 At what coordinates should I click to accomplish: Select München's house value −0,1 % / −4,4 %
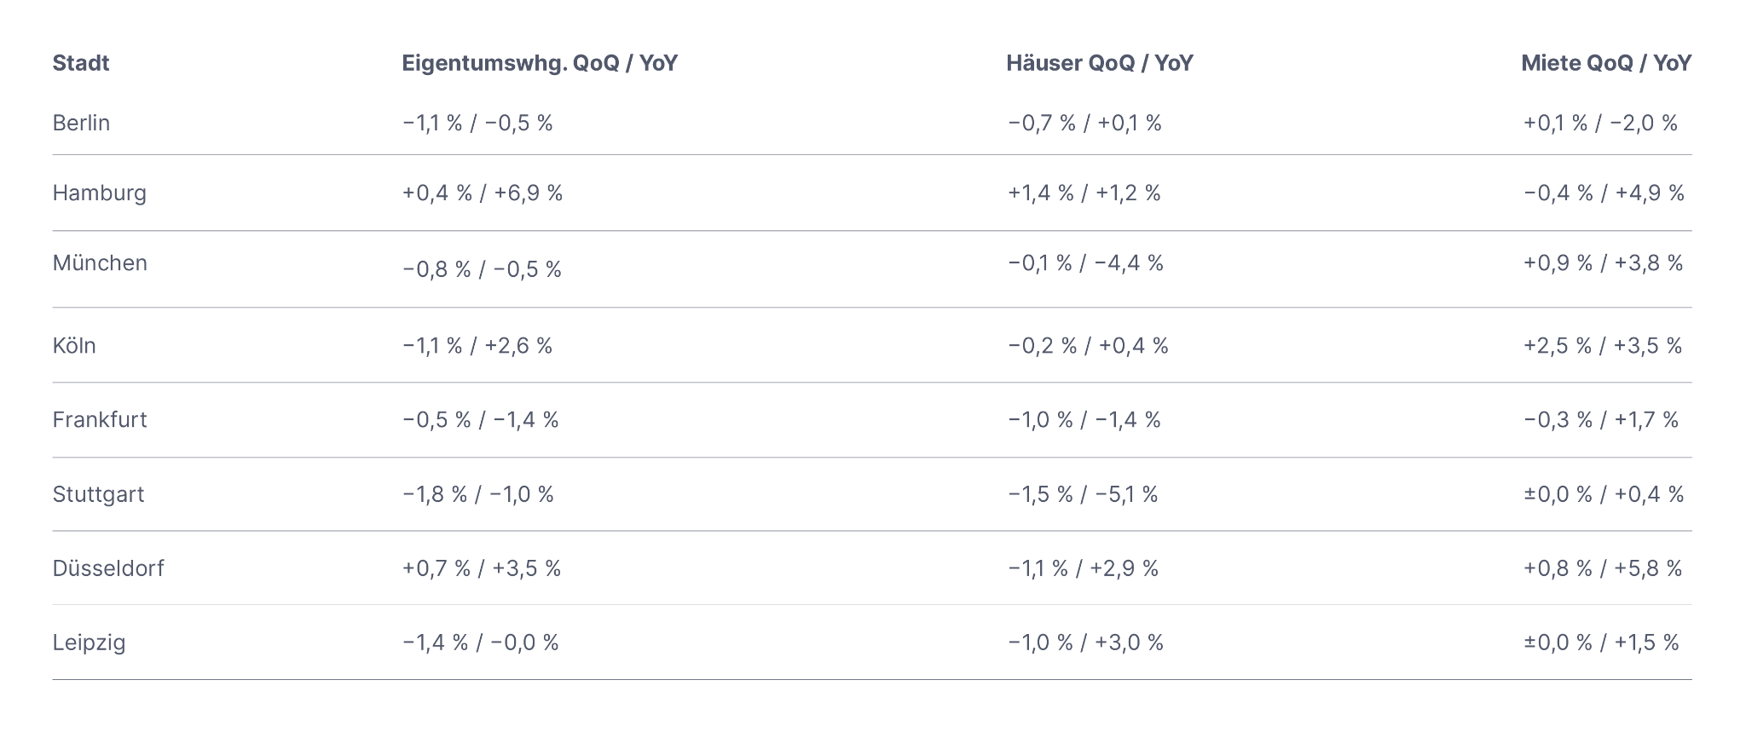point(1085,262)
